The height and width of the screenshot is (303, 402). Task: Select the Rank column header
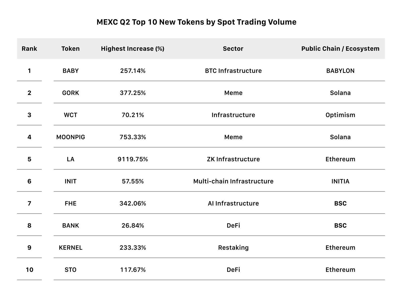click(x=29, y=48)
